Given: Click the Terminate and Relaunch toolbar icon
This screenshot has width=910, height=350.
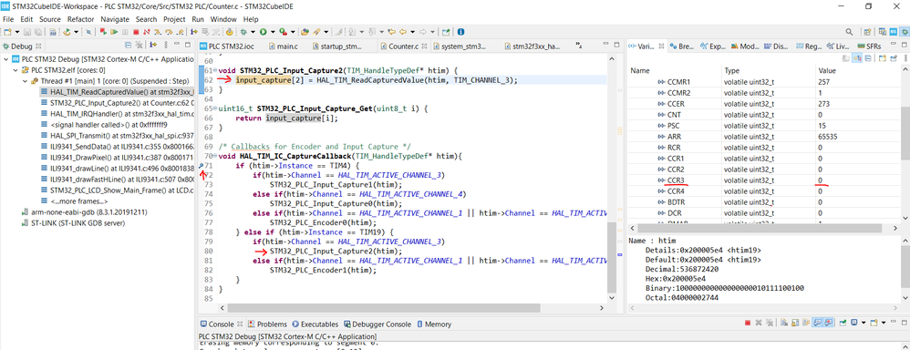Looking at the screenshot, I should 103,31.
